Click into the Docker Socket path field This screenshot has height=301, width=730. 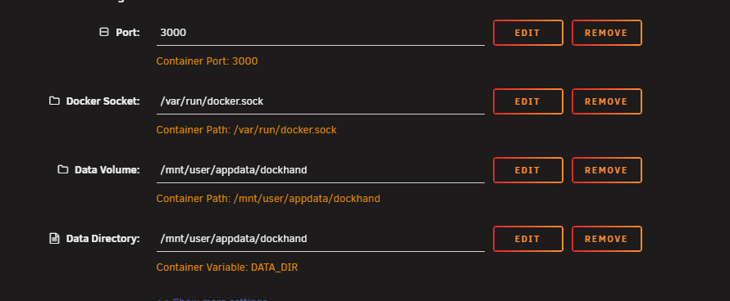coord(321,101)
